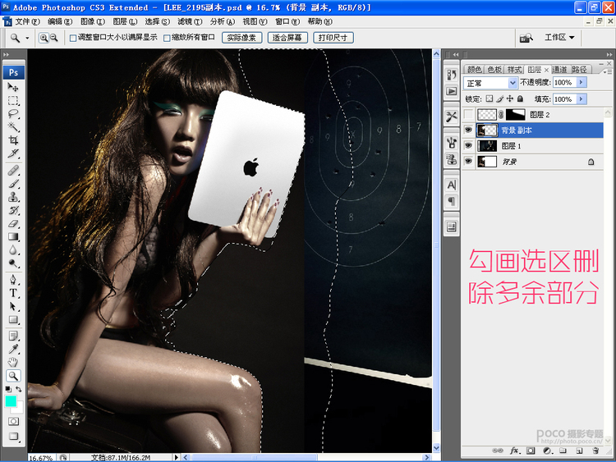
Task: Select the Brush tool
Action: [x=13, y=184]
